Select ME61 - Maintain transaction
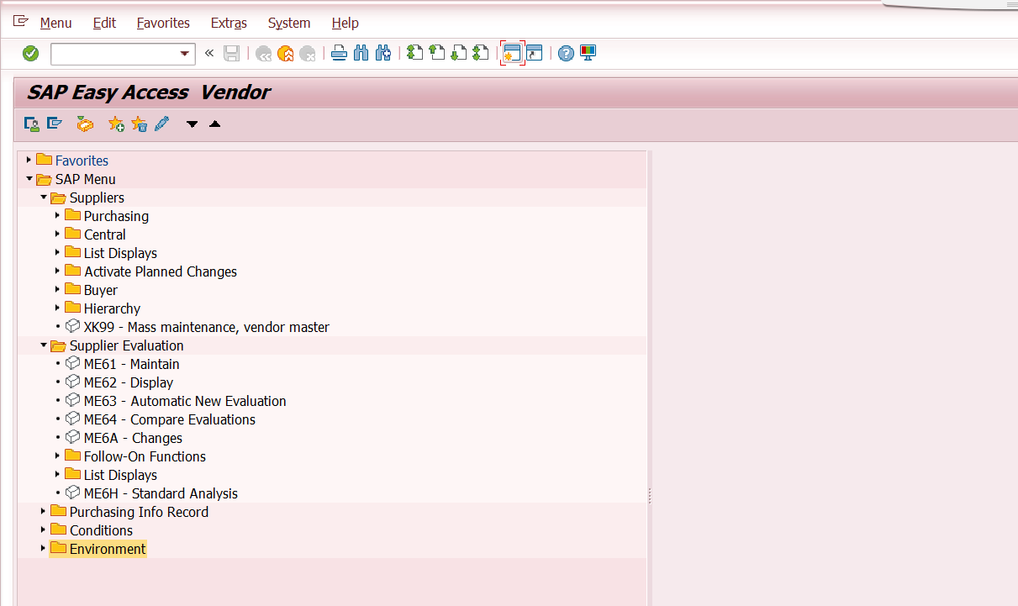This screenshot has height=606, width=1018. click(x=131, y=364)
